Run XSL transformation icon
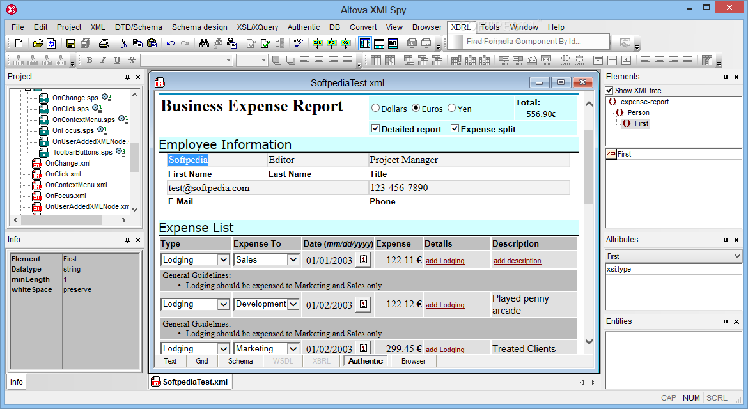This screenshot has height=409, width=748. tap(317, 43)
